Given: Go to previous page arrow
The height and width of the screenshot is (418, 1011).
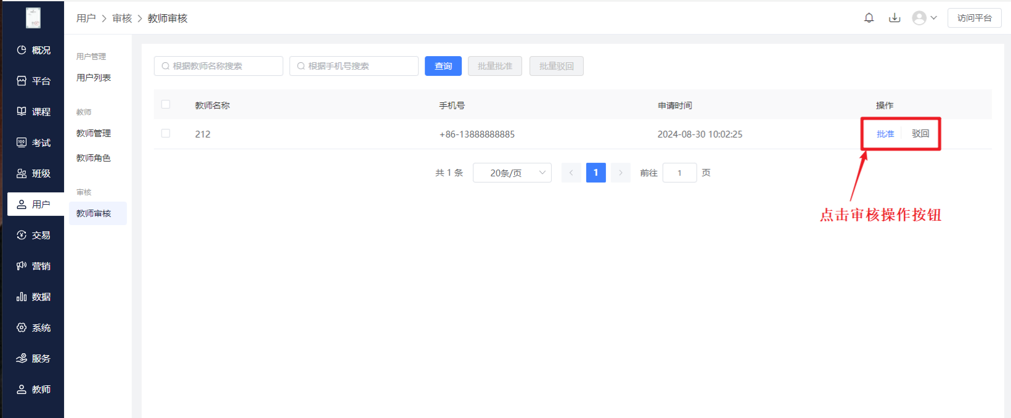Looking at the screenshot, I should (x=571, y=173).
